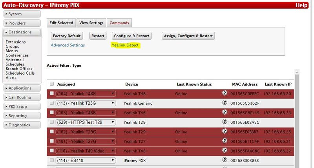Click help icon for MAC 001565C6E149

click(x=225, y=112)
